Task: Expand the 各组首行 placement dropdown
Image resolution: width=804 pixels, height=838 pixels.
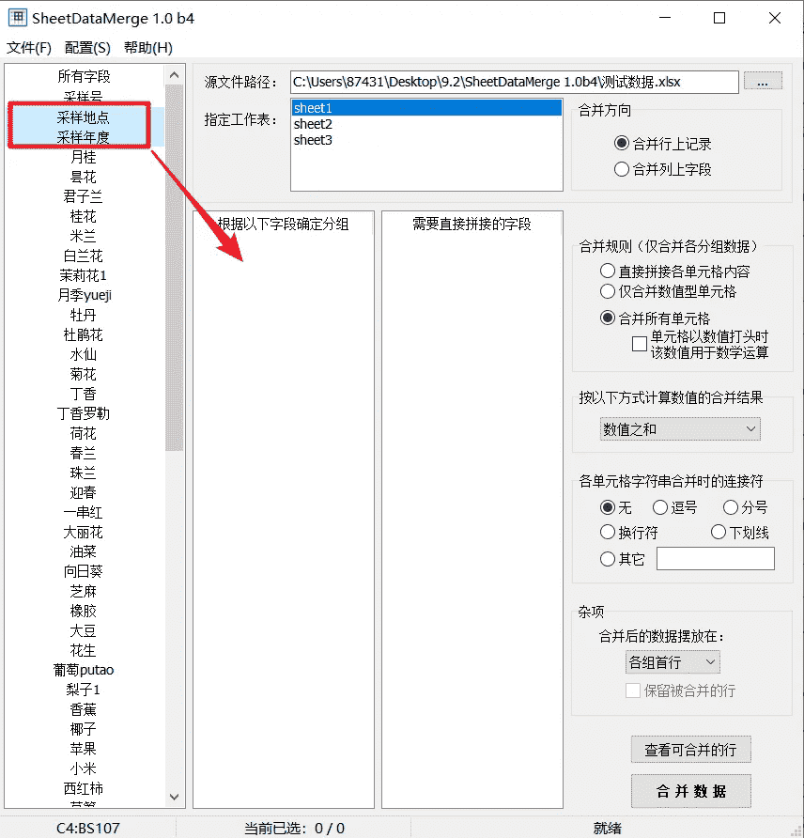Action: point(672,662)
